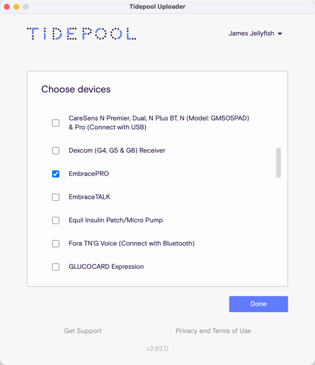The width and height of the screenshot is (315, 365).
Task: Click the EmbraceTALK device label
Action: tap(89, 197)
